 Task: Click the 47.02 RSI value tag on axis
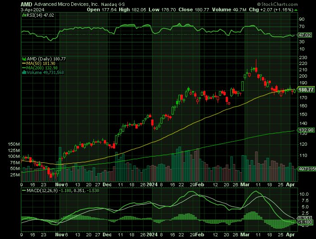click(x=305, y=35)
